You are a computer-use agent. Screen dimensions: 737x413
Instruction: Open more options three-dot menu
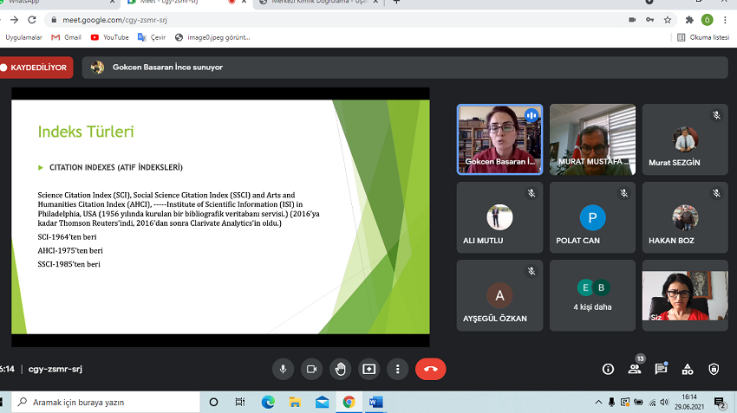(397, 369)
